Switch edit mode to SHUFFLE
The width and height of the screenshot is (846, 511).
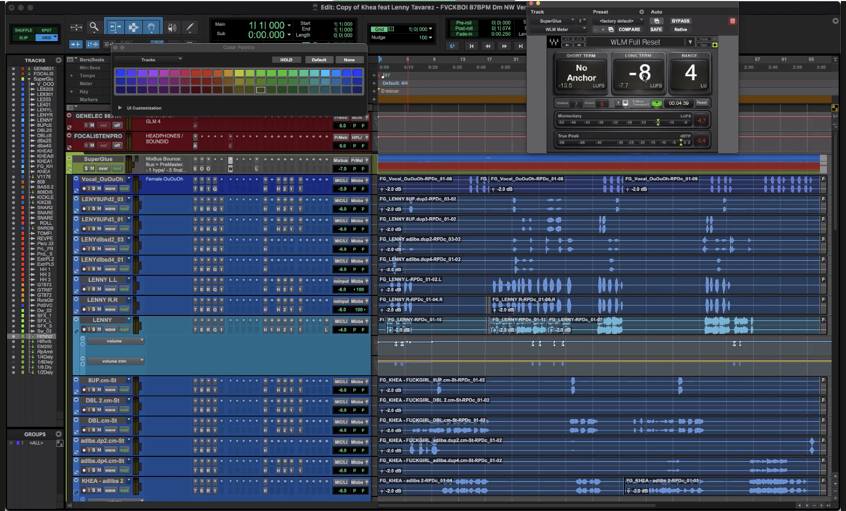pyautogui.click(x=23, y=30)
